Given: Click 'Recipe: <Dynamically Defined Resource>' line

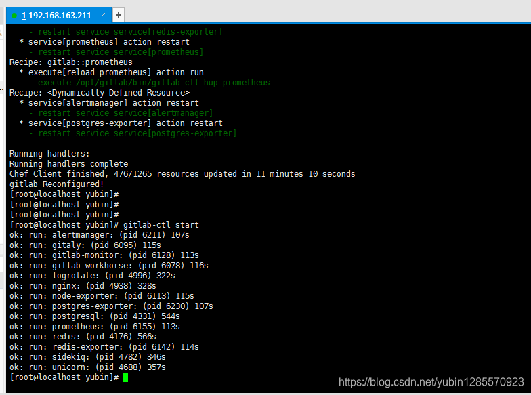Looking at the screenshot, I should point(99,92).
